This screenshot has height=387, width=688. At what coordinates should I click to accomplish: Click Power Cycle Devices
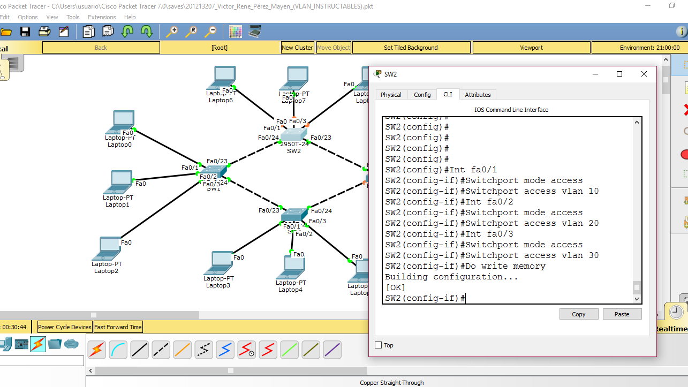65,327
